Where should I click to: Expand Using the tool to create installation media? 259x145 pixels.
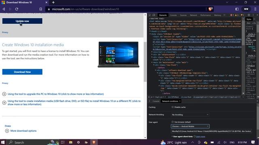coord(4,103)
